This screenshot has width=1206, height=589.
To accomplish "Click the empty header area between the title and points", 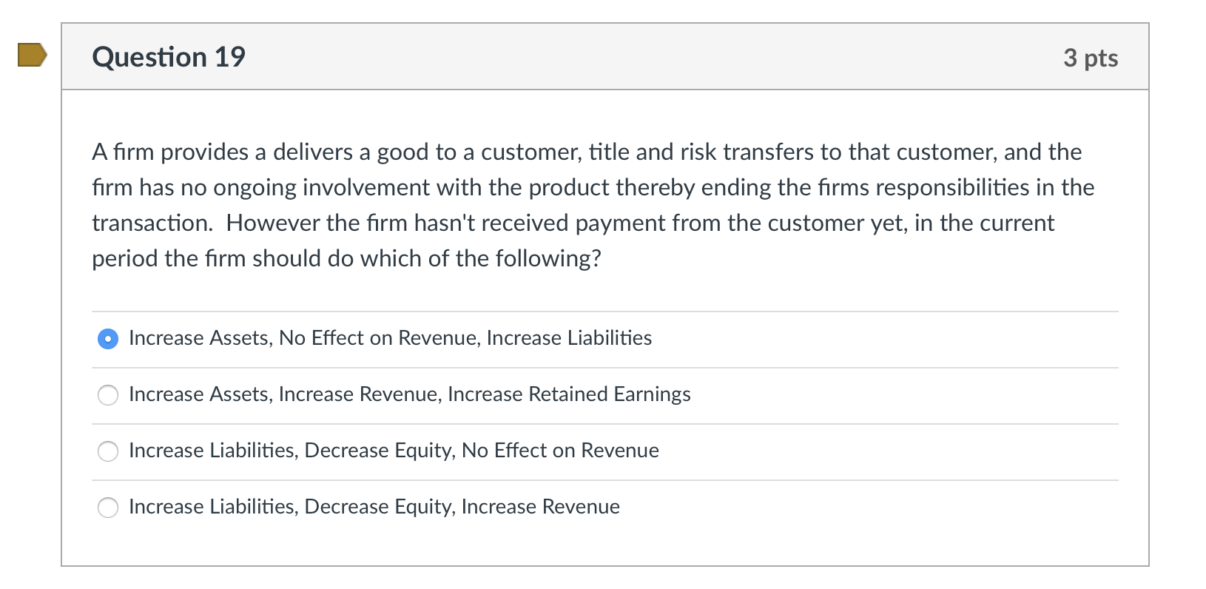I will click(x=651, y=57).
